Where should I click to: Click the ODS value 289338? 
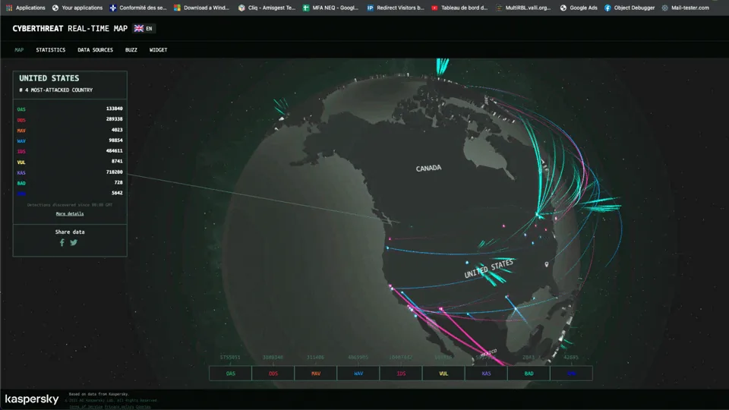click(x=115, y=119)
